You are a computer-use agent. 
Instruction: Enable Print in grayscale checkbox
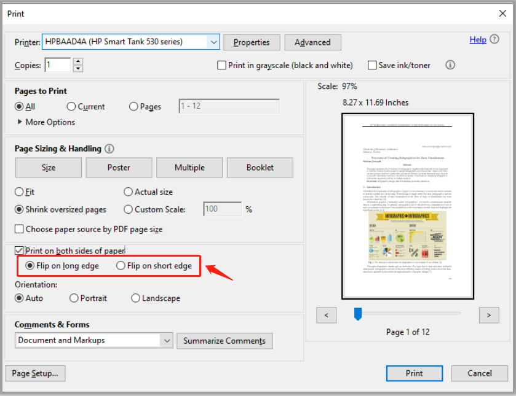click(222, 65)
